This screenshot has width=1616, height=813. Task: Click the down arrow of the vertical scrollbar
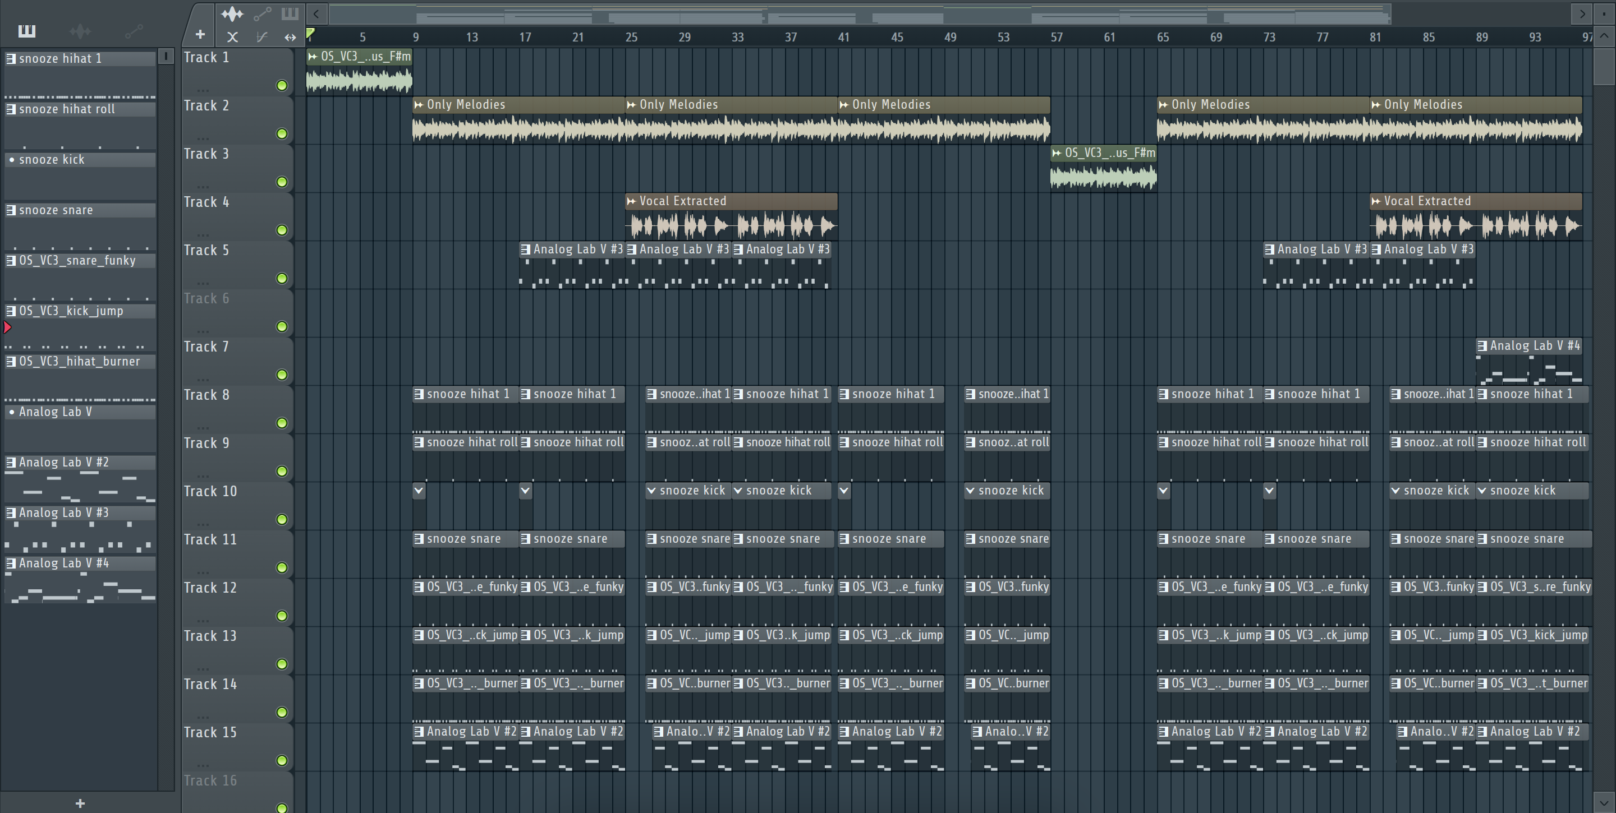[1604, 801]
